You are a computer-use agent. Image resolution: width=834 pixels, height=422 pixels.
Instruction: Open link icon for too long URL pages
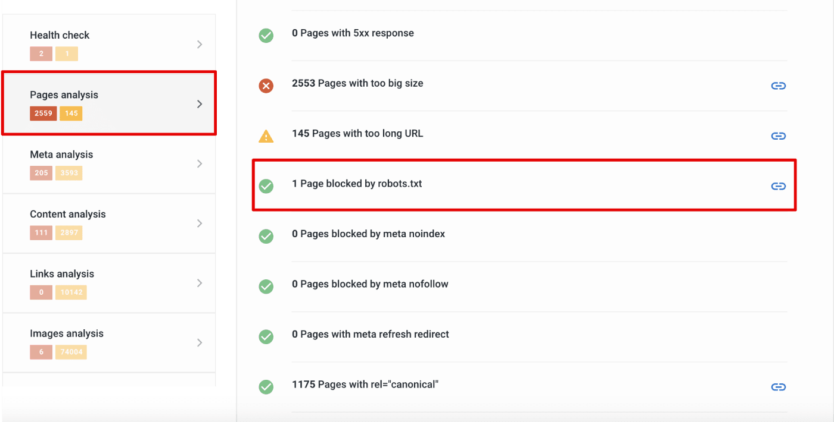pyautogui.click(x=778, y=136)
